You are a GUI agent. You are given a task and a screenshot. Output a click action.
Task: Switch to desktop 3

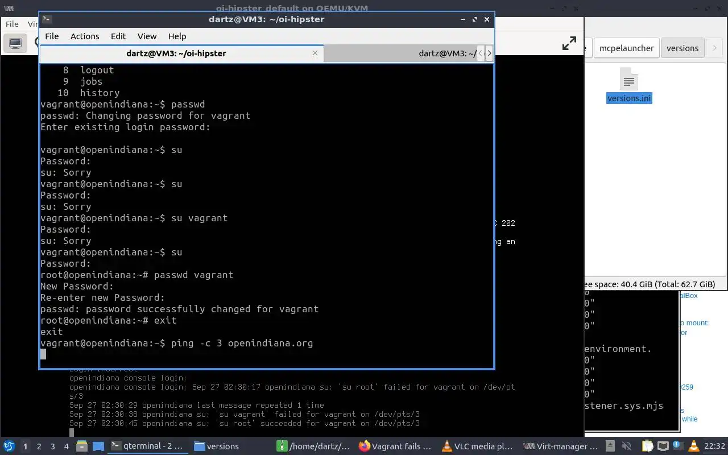click(x=53, y=446)
